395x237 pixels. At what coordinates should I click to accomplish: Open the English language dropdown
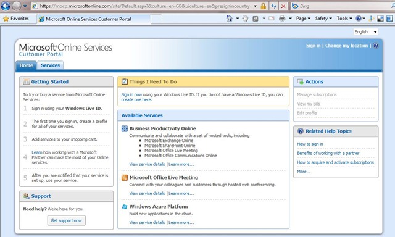pyautogui.click(x=365, y=31)
